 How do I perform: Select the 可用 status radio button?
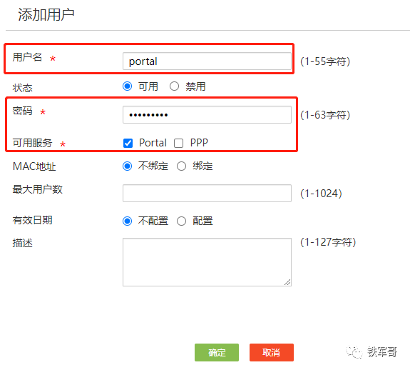click(x=128, y=86)
